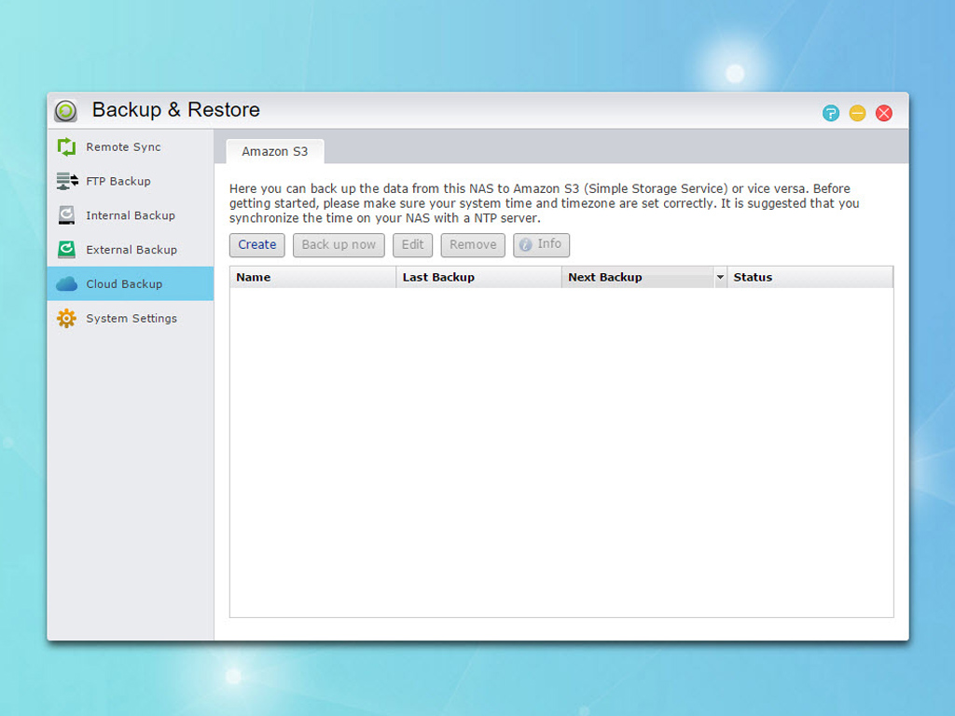Open the Next Backup column dropdown arrow
Image resolution: width=955 pixels, height=716 pixels.
pos(720,277)
